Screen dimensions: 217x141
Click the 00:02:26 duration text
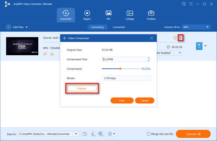[177, 47]
